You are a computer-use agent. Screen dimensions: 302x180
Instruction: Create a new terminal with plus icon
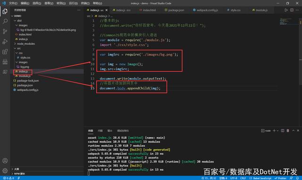coord(274,130)
